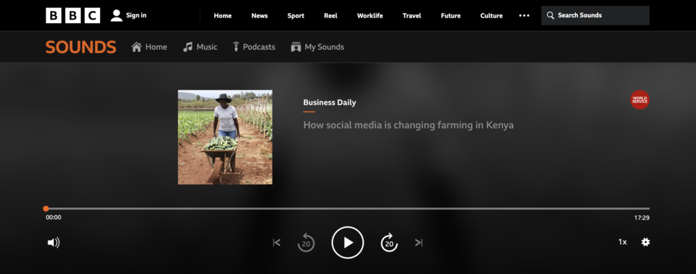Click episode title about farming in Kenya
696x274 pixels.
pos(408,125)
